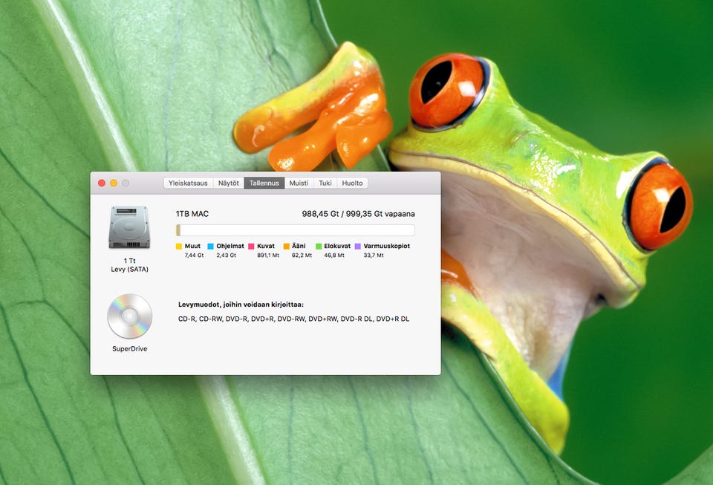This screenshot has width=713, height=485.
Task: Click the blue Ohjelmat legend swatch
Action: click(x=210, y=247)
